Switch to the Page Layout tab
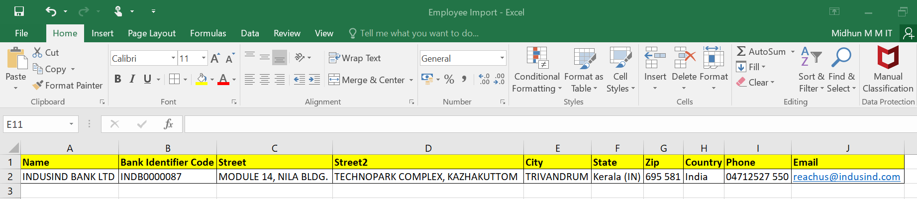The image size is (917, 199). click(x=152, y=33)
